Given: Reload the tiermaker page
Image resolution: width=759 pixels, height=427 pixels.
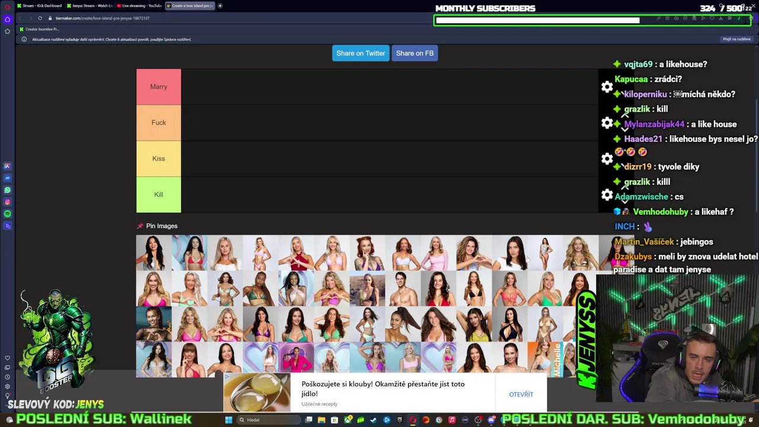Looking at the screenshot, I should point(40,18).
